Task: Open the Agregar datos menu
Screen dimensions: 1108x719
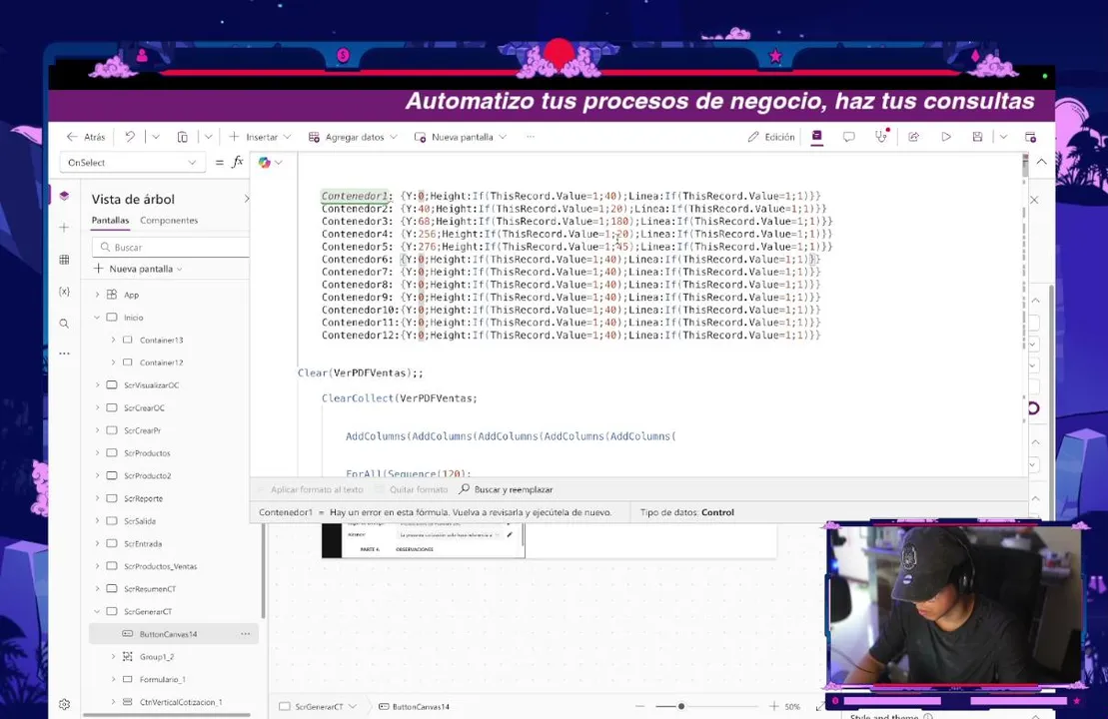Action: point(354,137)
